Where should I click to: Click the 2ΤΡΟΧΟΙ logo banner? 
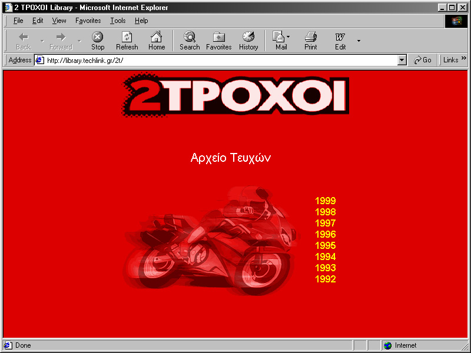point(236,95)
